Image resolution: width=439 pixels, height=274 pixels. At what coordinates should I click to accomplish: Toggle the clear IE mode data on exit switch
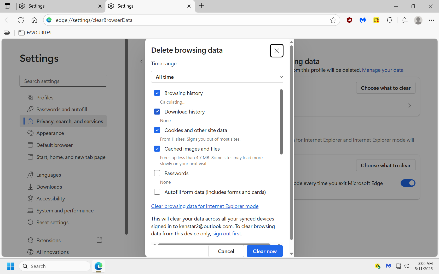pyautogui.click(x=408, y=183)
